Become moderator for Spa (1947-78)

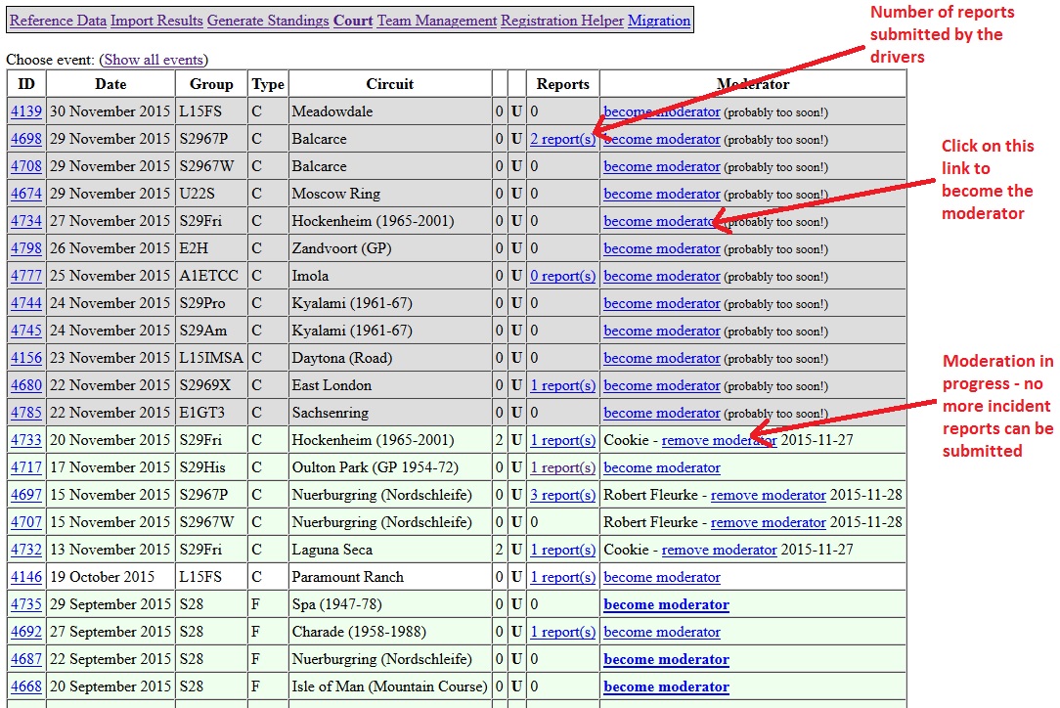click(x=666, y=604)
